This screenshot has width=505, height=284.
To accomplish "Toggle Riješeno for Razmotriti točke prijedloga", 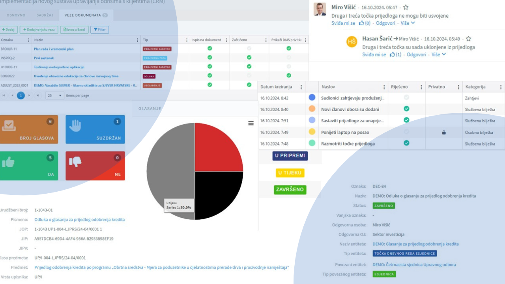I will [x=406, y=143].
